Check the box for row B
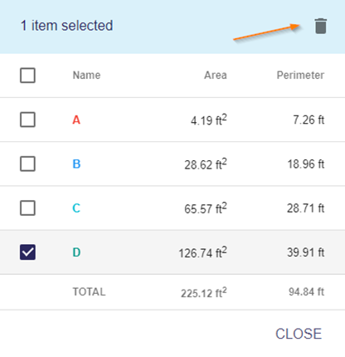The height and width of the screenshot is (357, 345). [27, 164]
